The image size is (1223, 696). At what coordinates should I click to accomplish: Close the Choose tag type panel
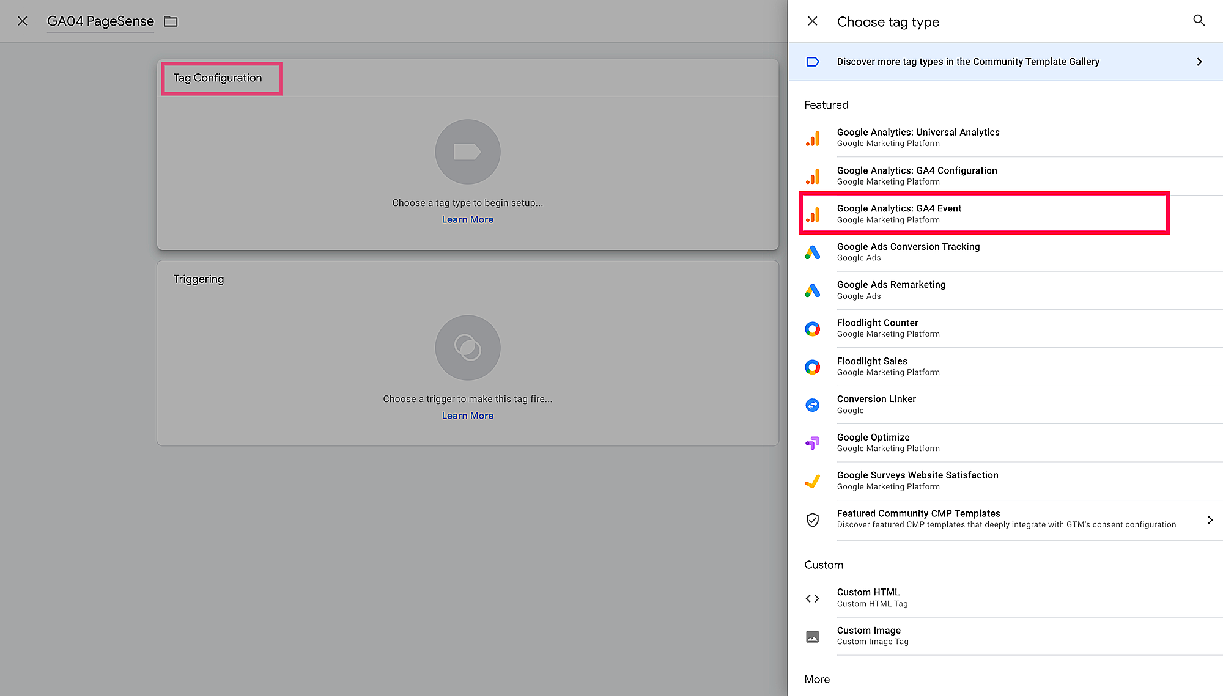812,21
